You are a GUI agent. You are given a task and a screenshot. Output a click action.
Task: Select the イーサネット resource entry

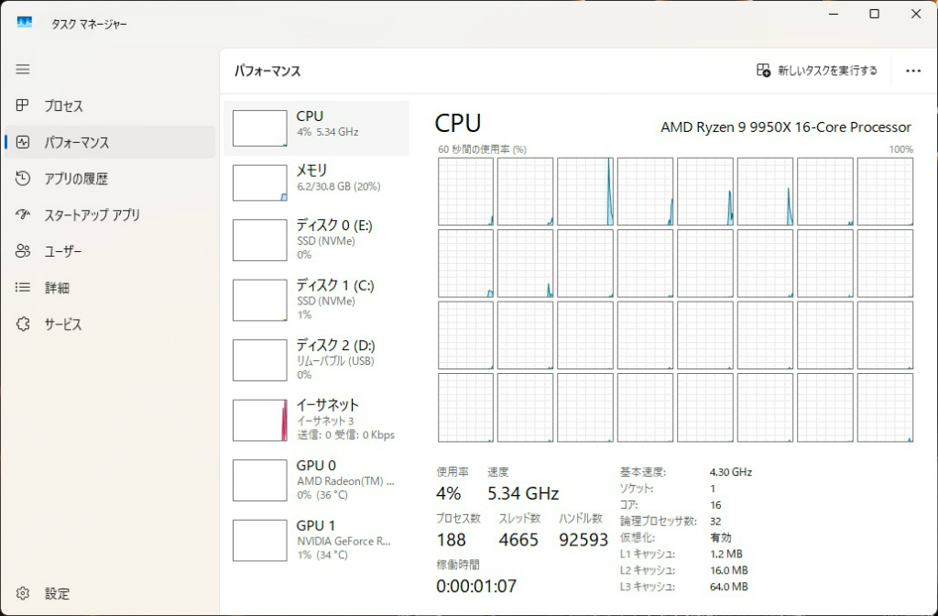[316, 420]
